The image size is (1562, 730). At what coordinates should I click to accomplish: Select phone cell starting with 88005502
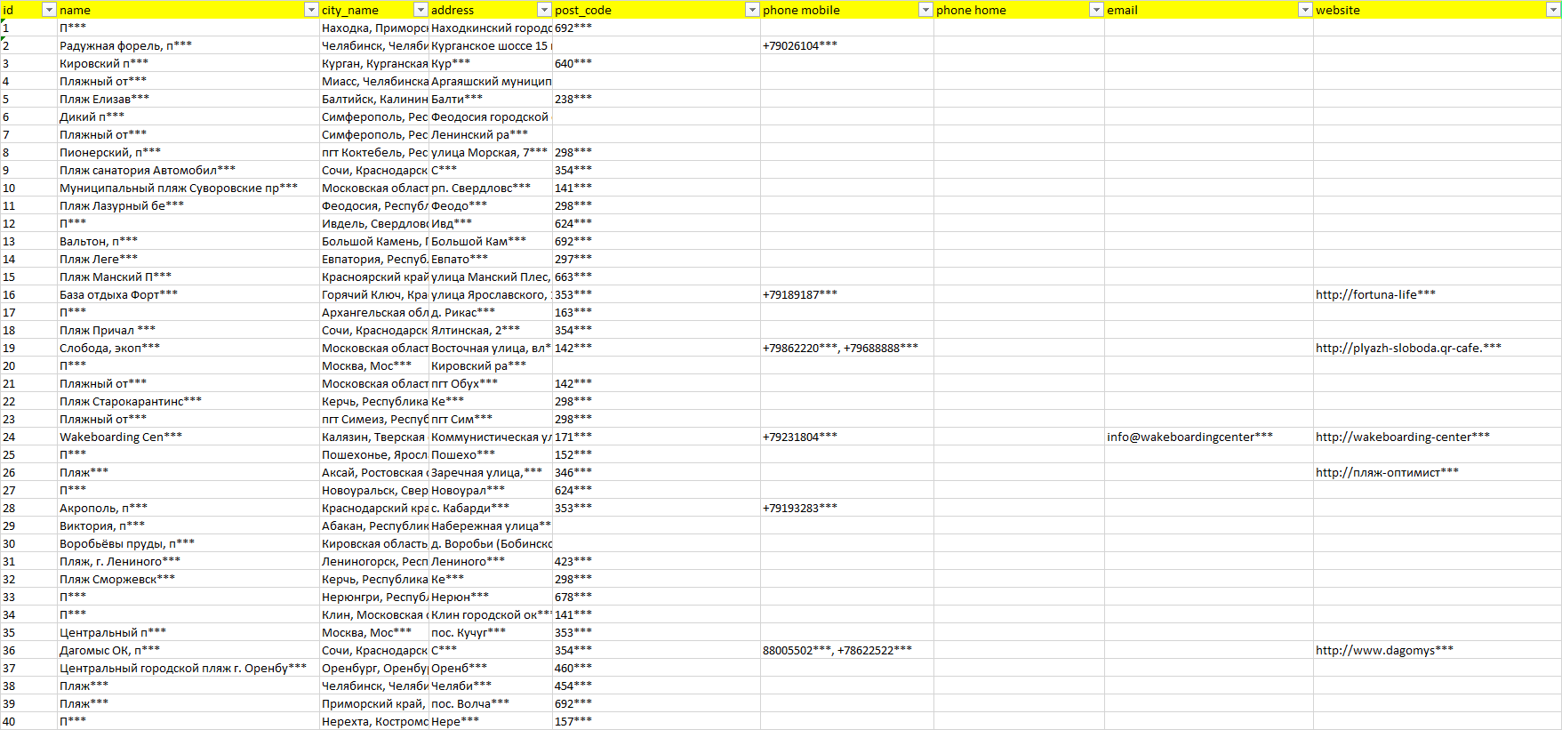pyautogui.click(x=837, y=650)
